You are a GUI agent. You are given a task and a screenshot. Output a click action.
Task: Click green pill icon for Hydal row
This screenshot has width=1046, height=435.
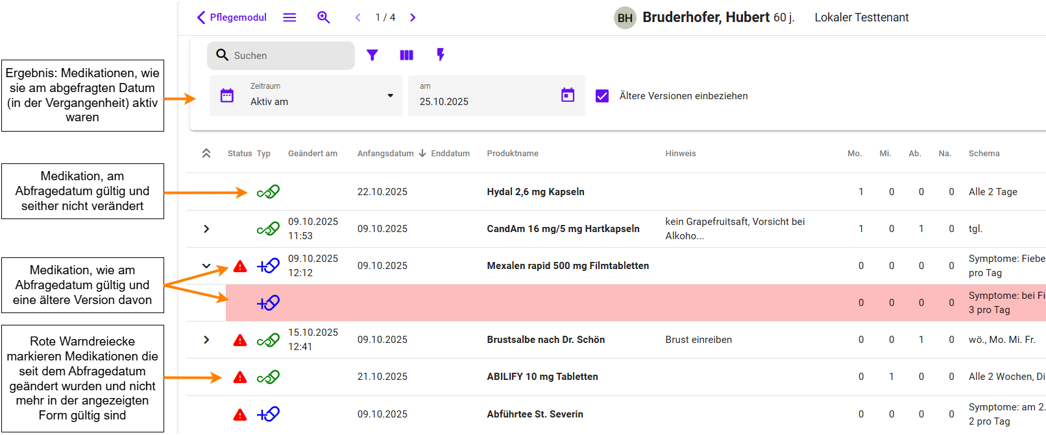268,192
